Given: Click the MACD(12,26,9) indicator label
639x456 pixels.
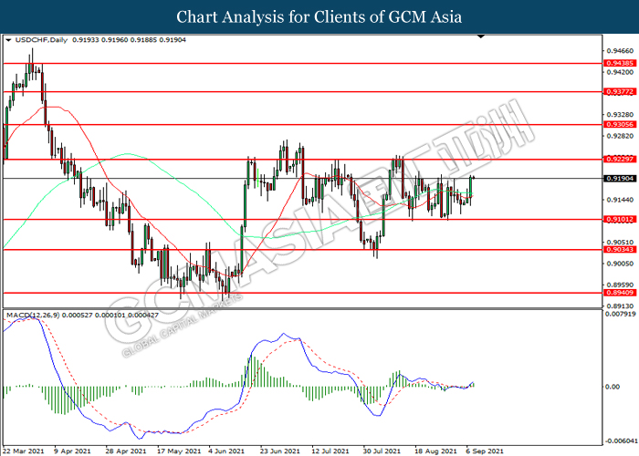Looking at the screenshot, I should 33,316.
